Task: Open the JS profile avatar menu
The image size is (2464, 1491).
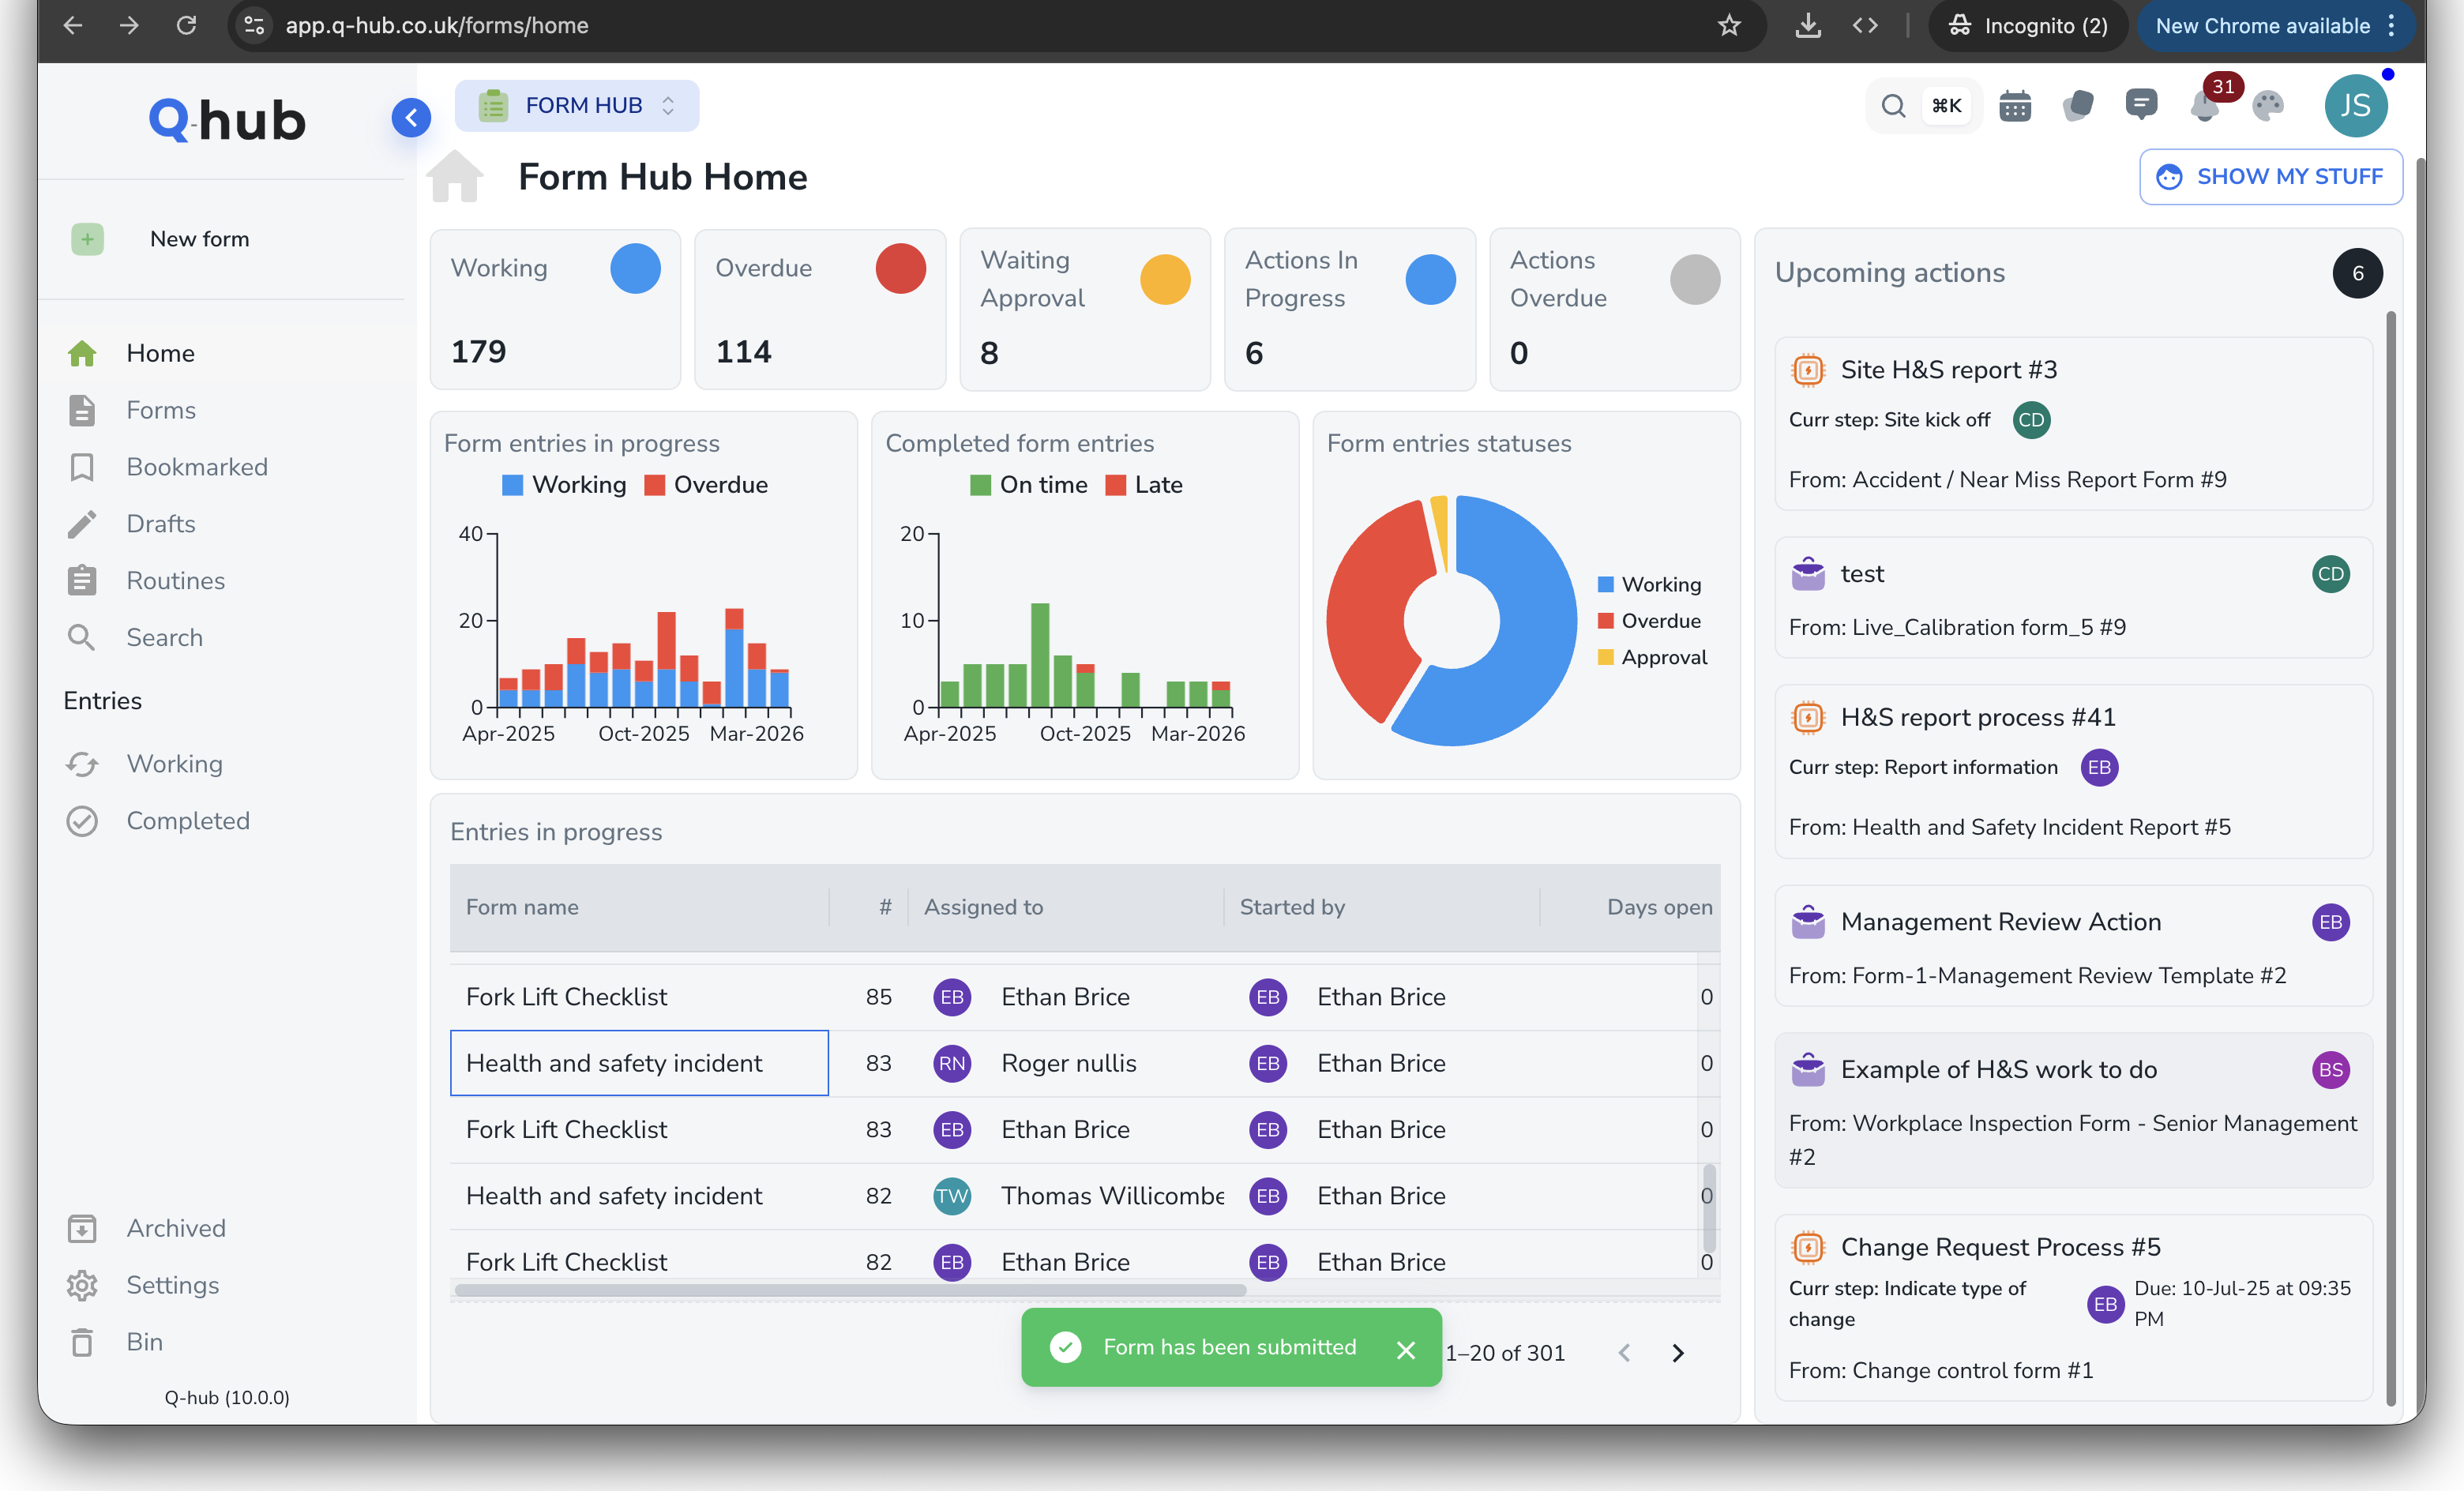Action: coord(2355,105)
